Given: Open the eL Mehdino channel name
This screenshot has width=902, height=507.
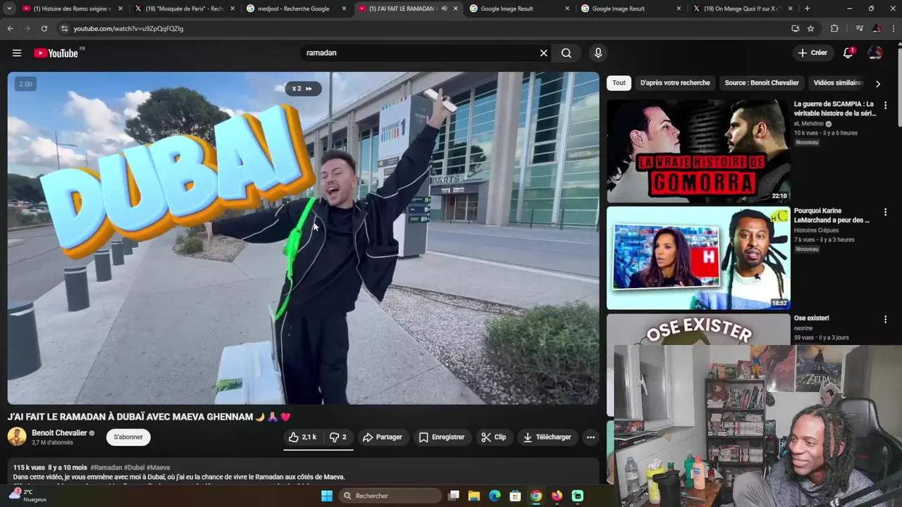Looking at the screenshot, I should click(809, 124).
